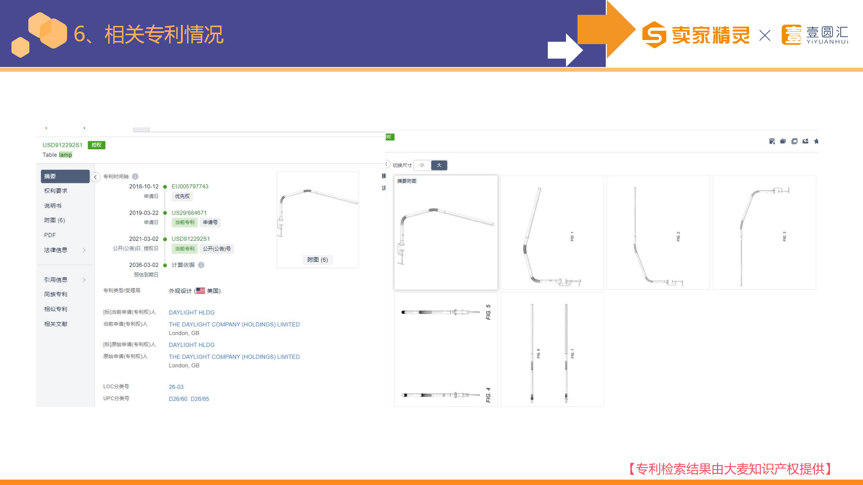Image resolution: width=863 pixels, height=485 pixels.
Task: Click LOC classification link 26-03
Action: [176, 387]
